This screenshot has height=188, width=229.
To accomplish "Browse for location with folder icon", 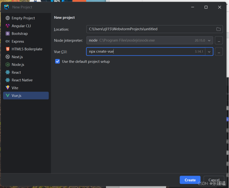I will pyautogui.click(x=218, y=29).
